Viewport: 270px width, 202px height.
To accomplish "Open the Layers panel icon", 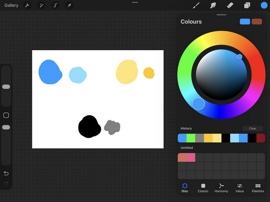I will tap(247, 5).
